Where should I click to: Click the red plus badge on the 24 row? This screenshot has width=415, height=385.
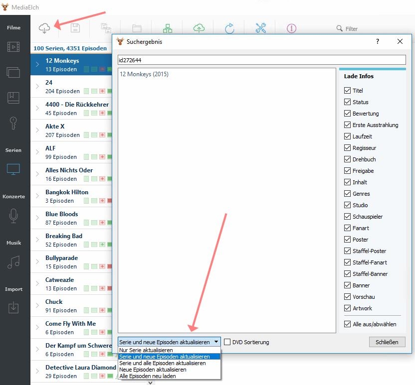pyautogui.click(x=102, y=91)
